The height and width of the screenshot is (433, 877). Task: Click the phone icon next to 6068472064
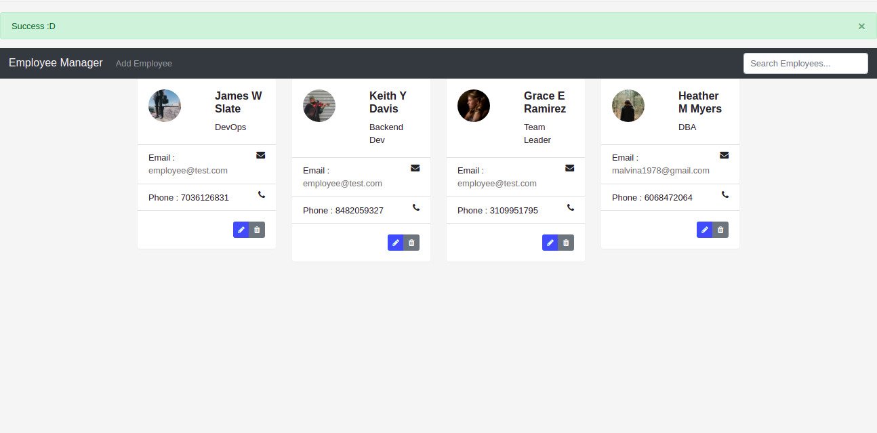coord(725,194)
